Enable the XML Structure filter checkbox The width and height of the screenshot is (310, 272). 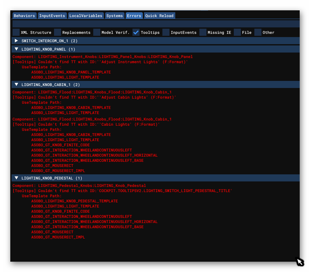click(16, 32)
